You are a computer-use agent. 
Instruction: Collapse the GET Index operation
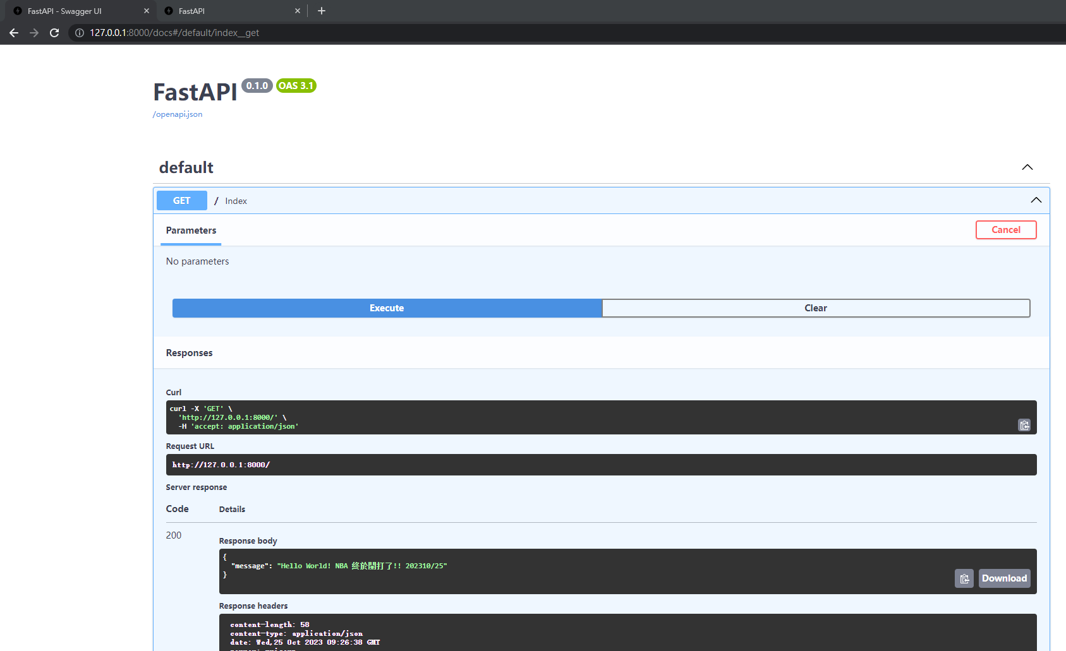point(1036,200)
